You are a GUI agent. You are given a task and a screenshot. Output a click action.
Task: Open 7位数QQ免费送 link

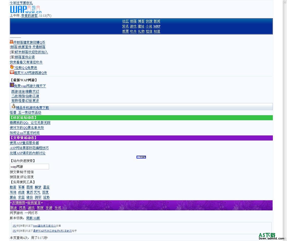pos(26,68)
